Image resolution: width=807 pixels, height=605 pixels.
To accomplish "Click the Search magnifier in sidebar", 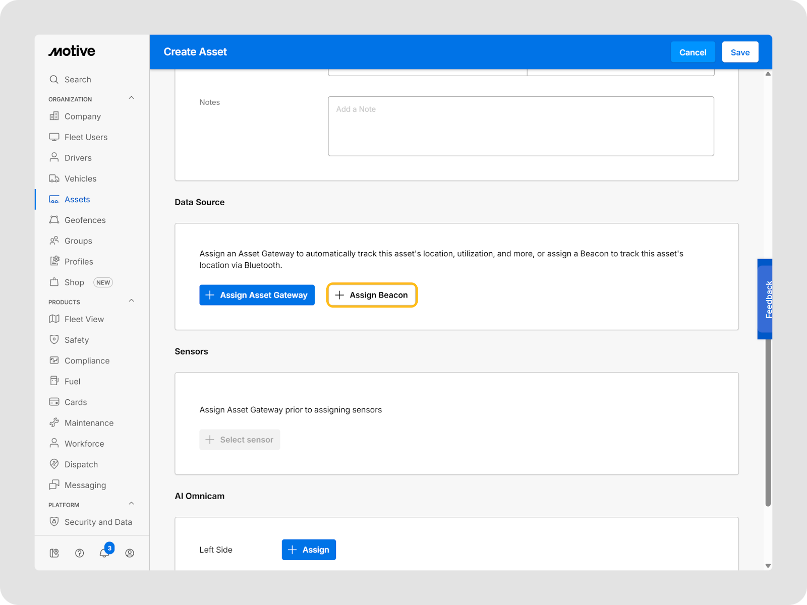I will pyautogui.click(x=54, y=79).
